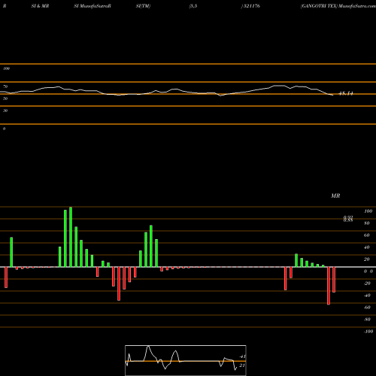Viewport: 376px width, 376px height.
Task: Click the RSI axis label '70'
Action: (x=5, y=86)
